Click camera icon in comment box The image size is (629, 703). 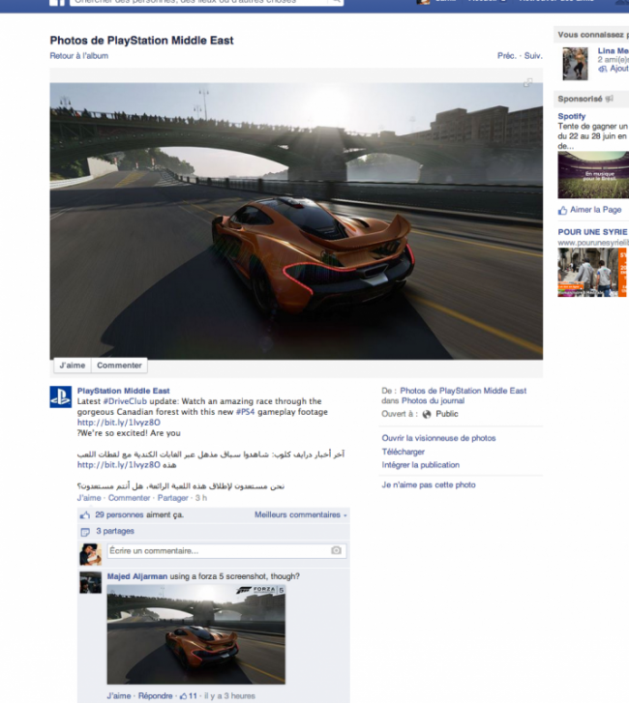[x=336, y=550]
